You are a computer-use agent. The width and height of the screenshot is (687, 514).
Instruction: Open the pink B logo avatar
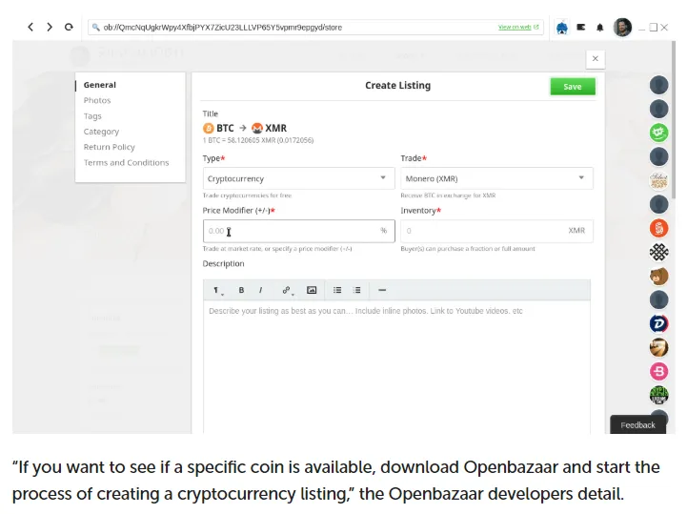pyautogui.click(x=658, y=372)
